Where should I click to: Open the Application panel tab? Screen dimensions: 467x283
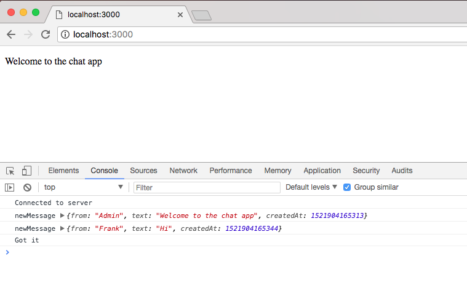[322, 171]
